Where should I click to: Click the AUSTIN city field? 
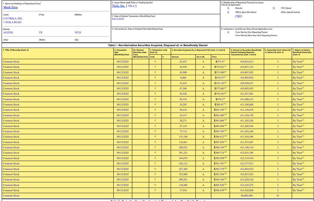click(8, 33)
